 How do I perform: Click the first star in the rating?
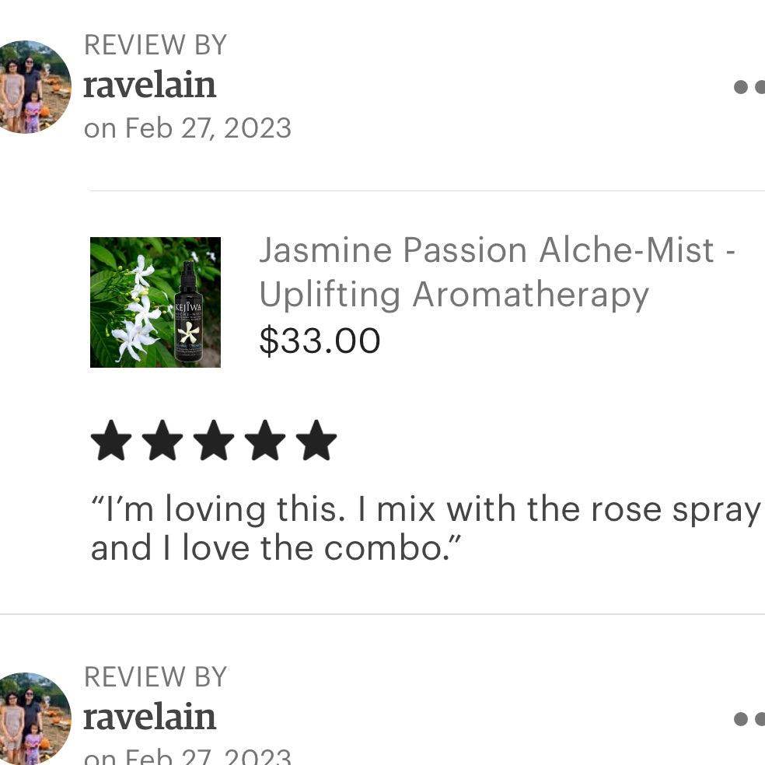tap(111, 442)
